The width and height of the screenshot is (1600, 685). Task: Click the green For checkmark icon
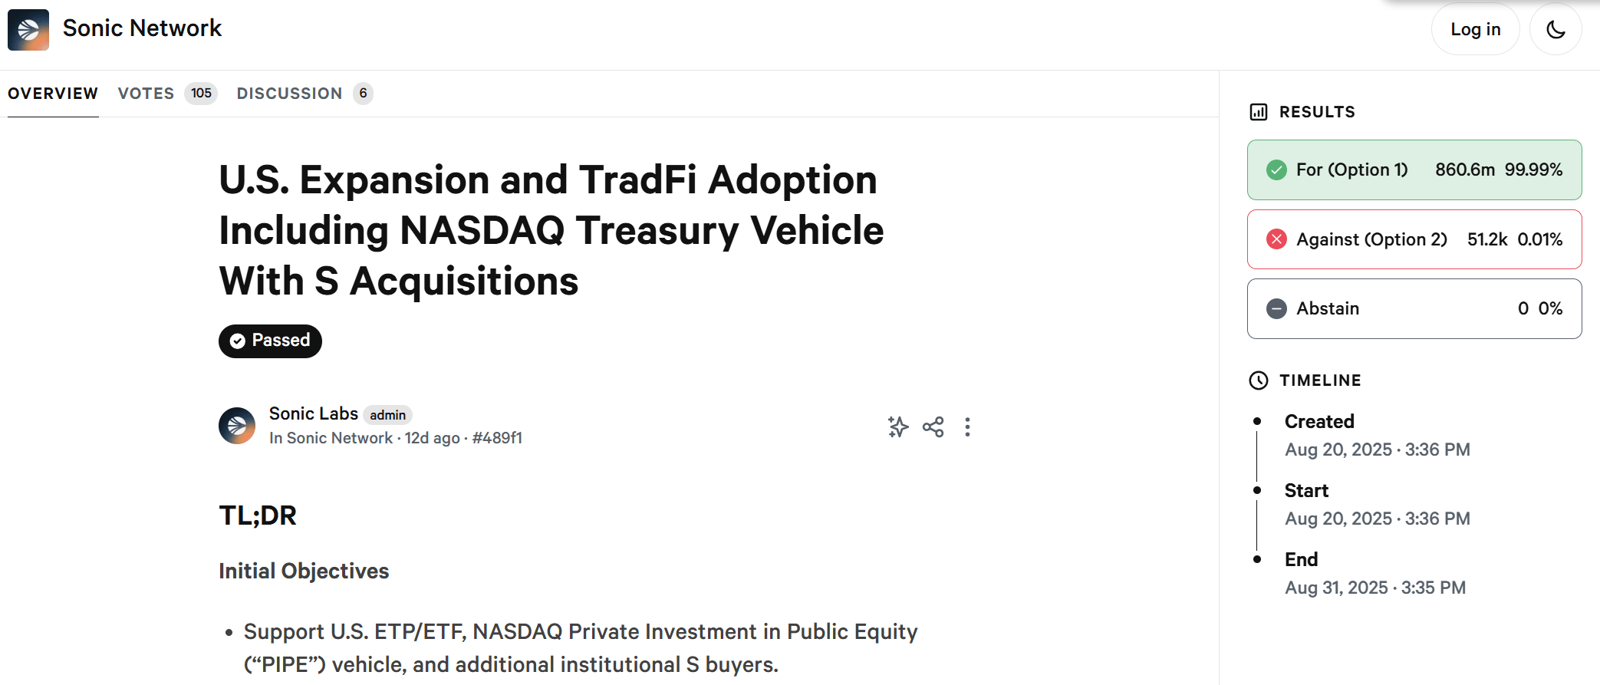tap(1276, 170)
